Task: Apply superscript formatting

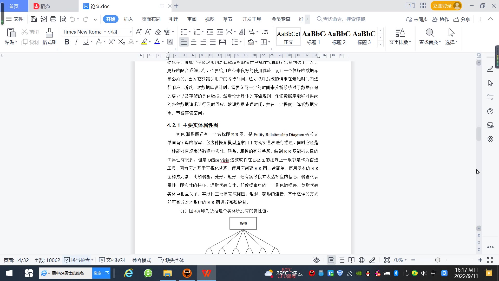Action: (112, 42)
